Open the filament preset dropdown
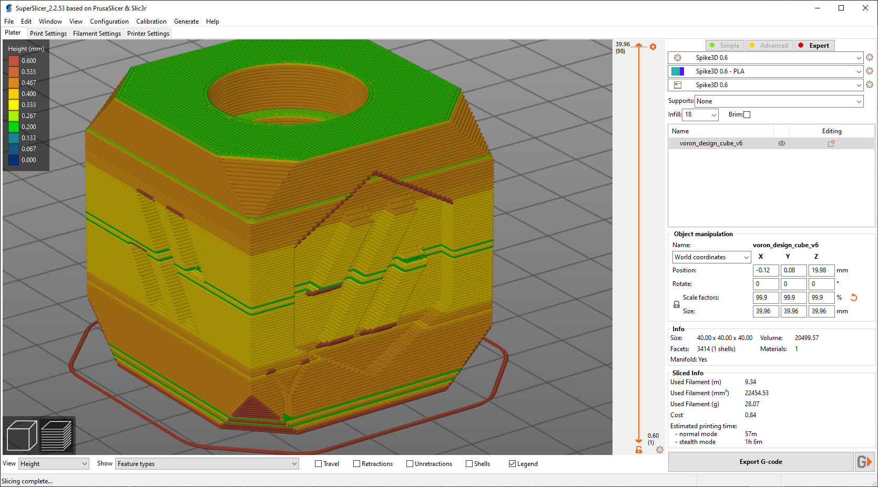Viewport: 878px width, 487px height. [x=765, y=71]
